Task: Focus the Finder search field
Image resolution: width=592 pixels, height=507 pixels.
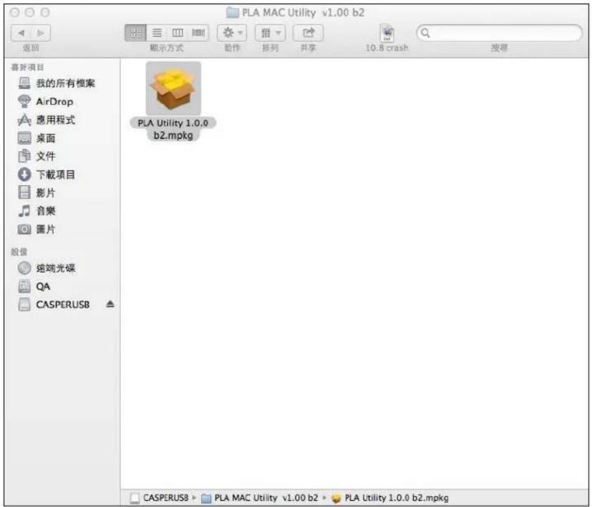Action: point(499,33)
